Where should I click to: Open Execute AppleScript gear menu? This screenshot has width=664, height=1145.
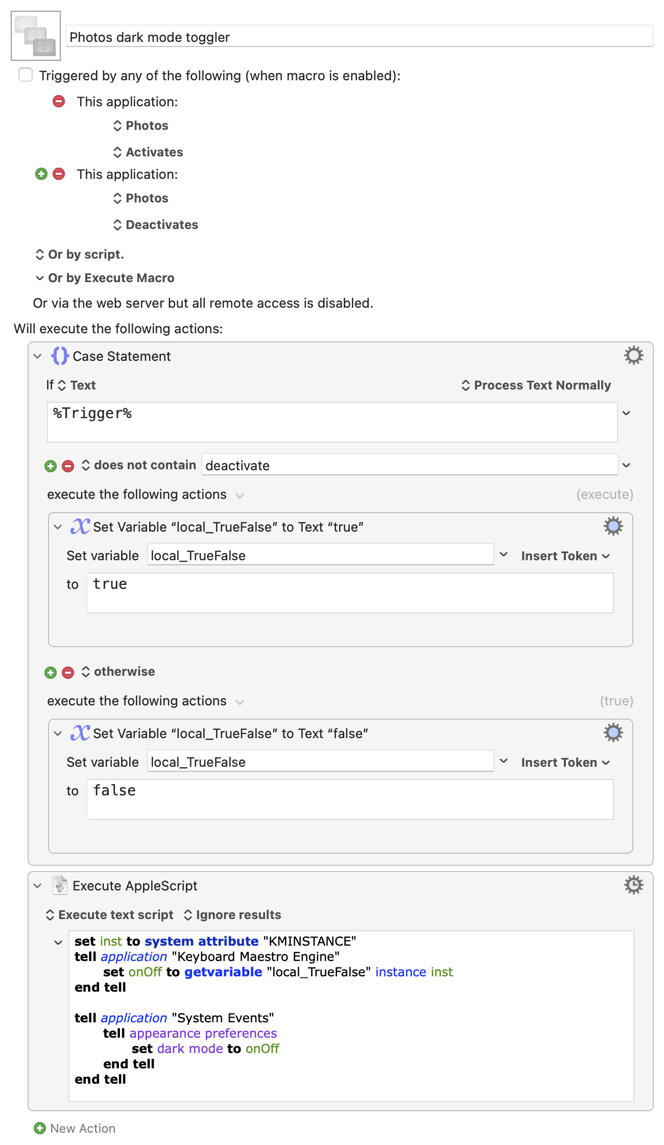tap(633, 885)
